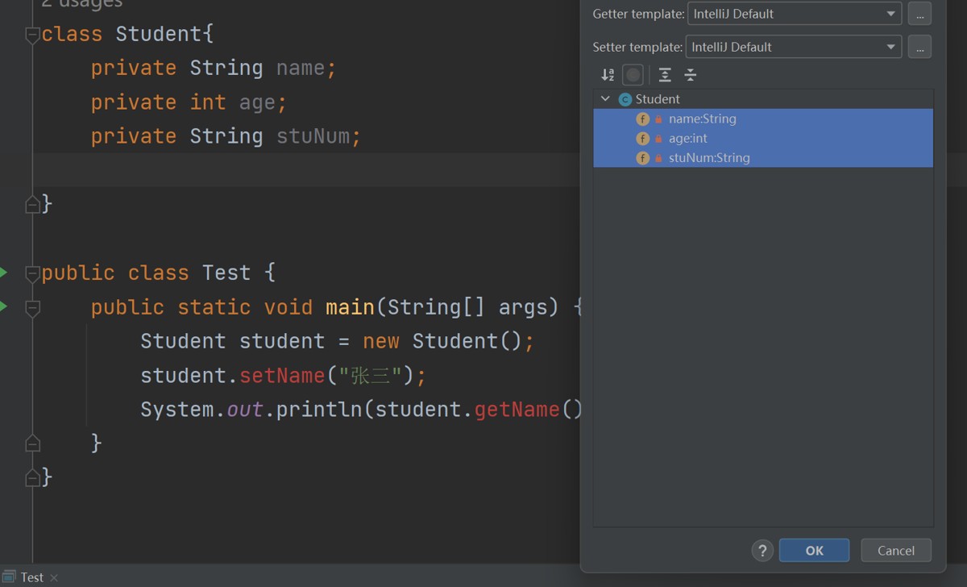Select the age:int field
Screen dimensions: 967x587
tap(763, 138)
